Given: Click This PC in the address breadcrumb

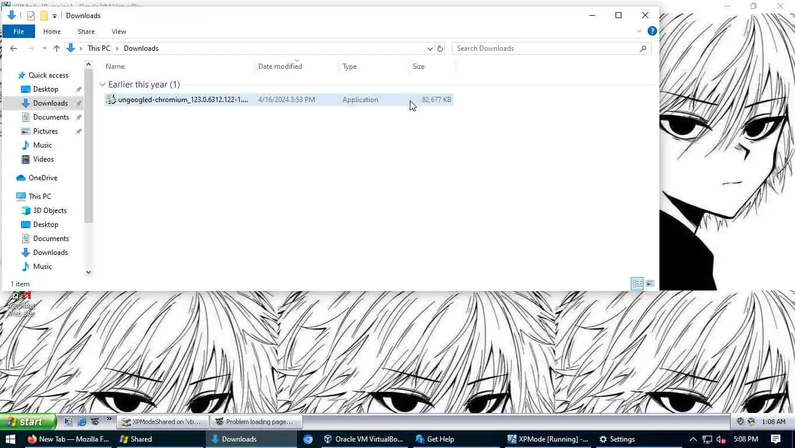Looking at the screenshot, I should point(99,48).
